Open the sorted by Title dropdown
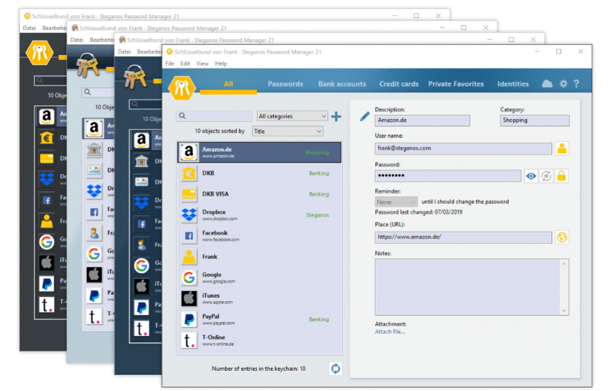 [287, 132]
